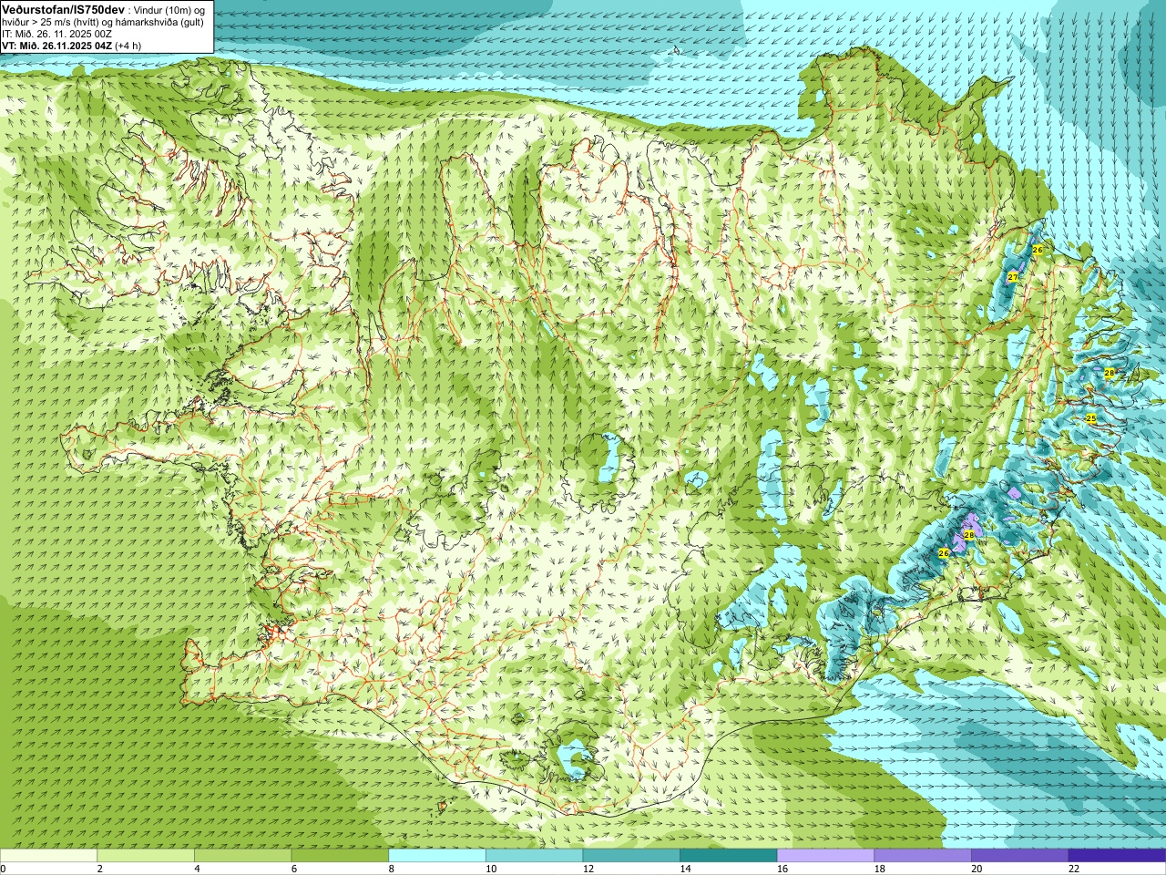Image resolution: width=1166 pixels, height=875 pixels.
Task: Click the dark teal 14–16 legend swatch
Action: click(x=729, y=856)
